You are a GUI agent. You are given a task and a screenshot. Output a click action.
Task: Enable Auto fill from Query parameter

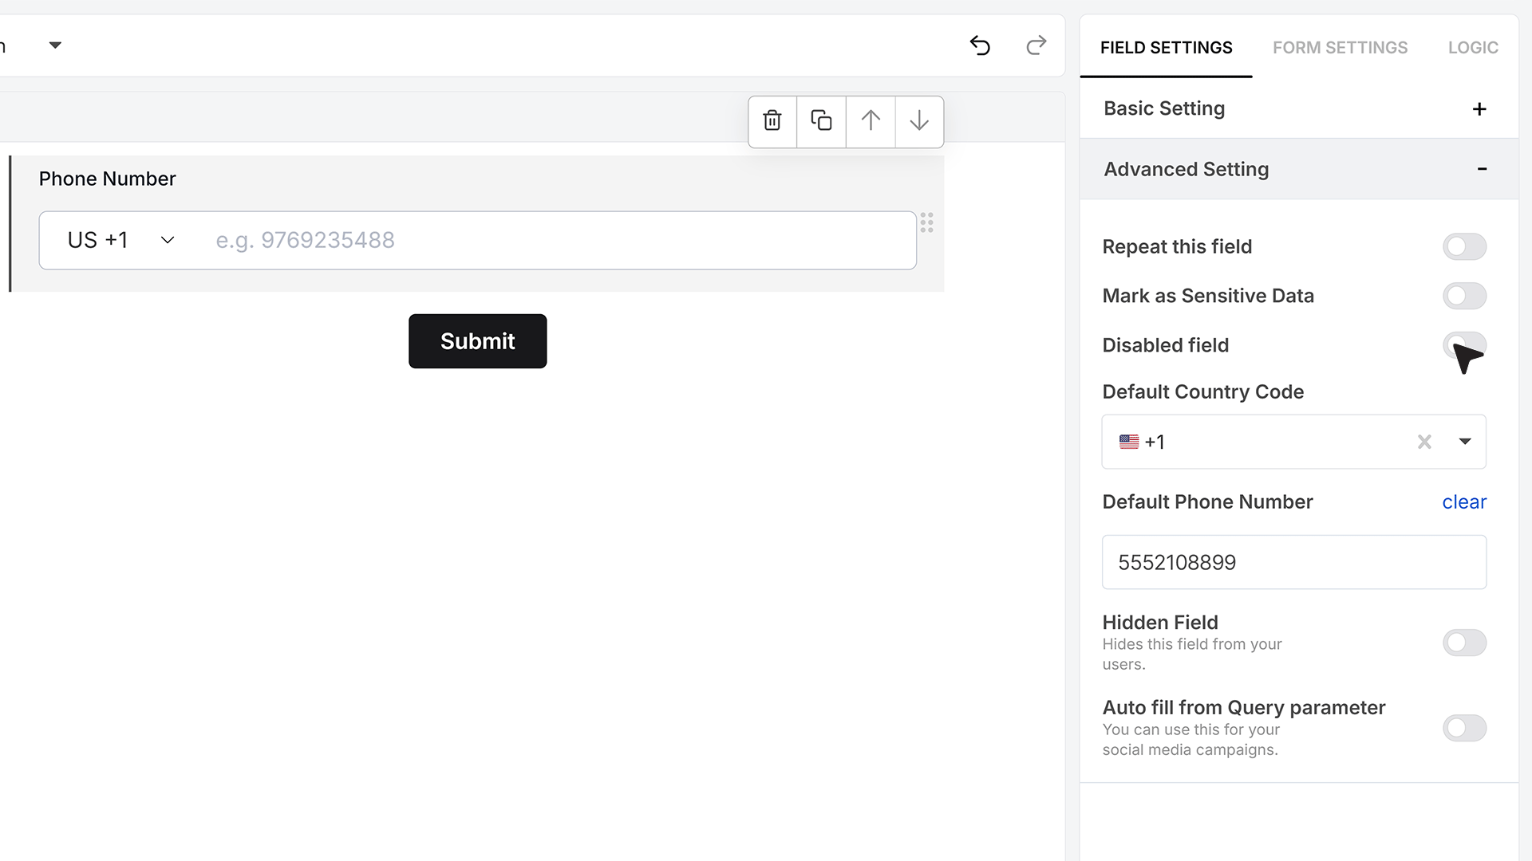coord(1464,728)
